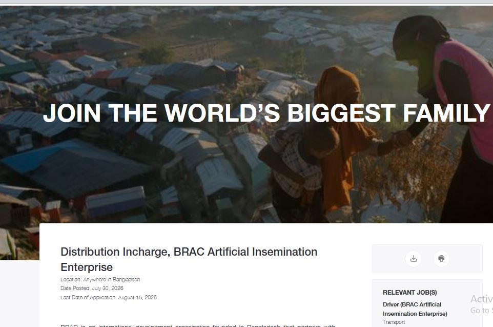Click 'Last Date of Application: August 15, 2026'
The width and height of the screenshot is (493, 327).
tap(109, 297)
